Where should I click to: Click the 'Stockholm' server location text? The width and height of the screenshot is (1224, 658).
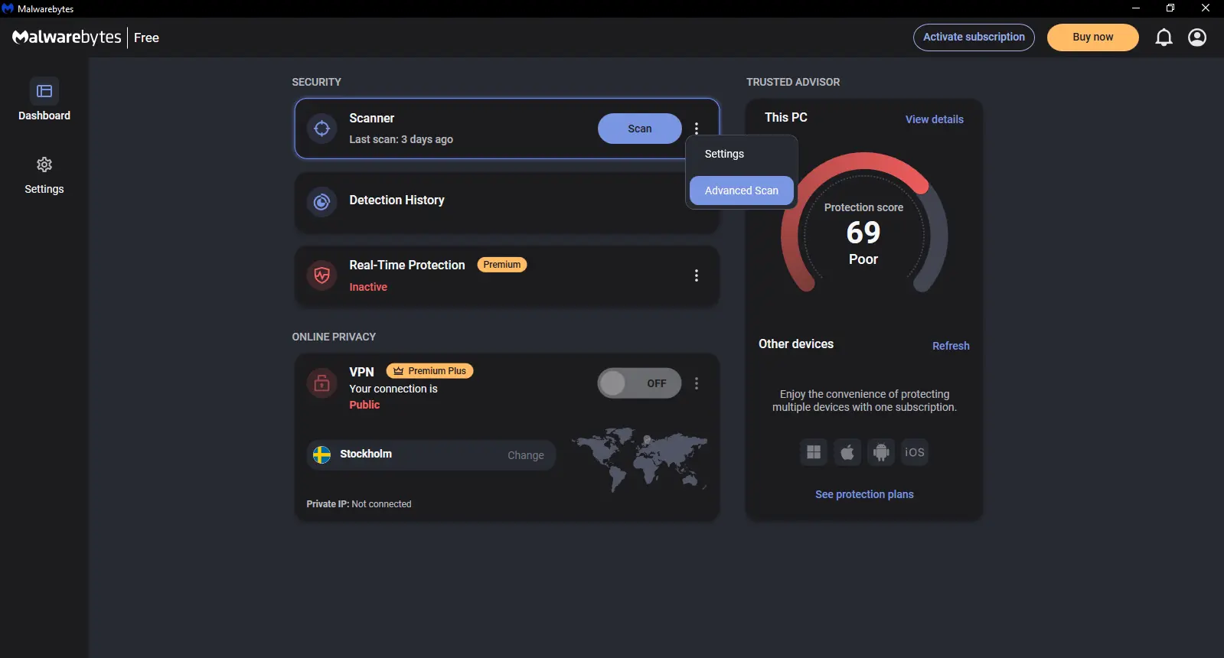[366, 454]
